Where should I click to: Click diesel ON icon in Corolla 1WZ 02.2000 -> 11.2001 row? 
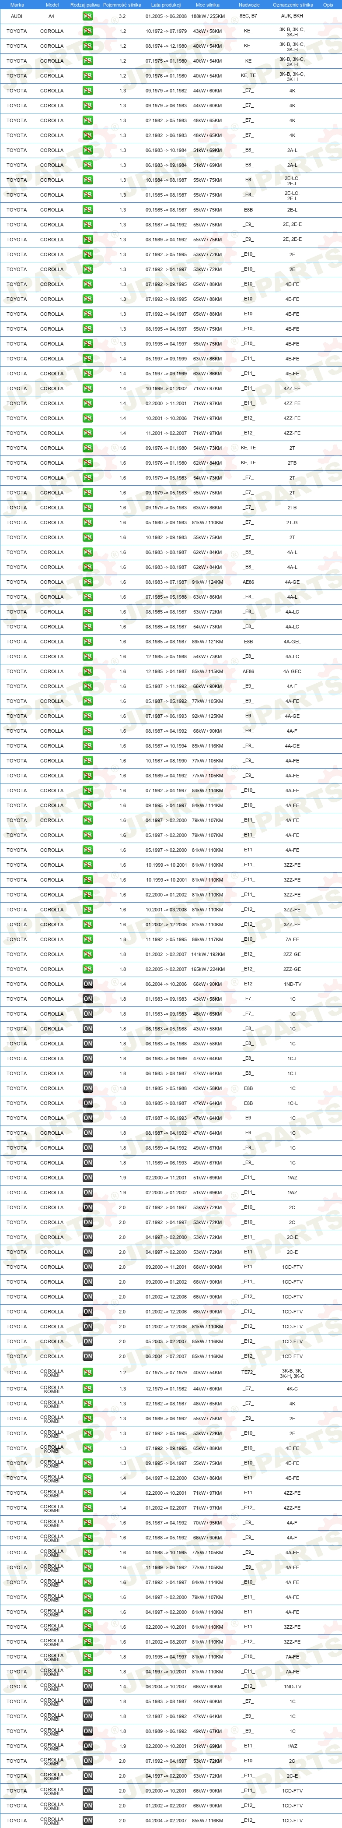88,1178
